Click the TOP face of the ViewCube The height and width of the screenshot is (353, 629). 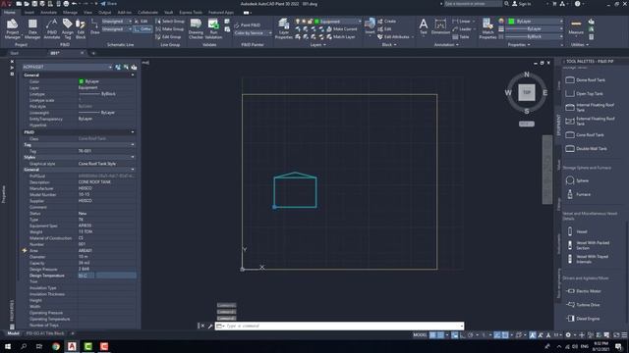click(x=527, y=92)
